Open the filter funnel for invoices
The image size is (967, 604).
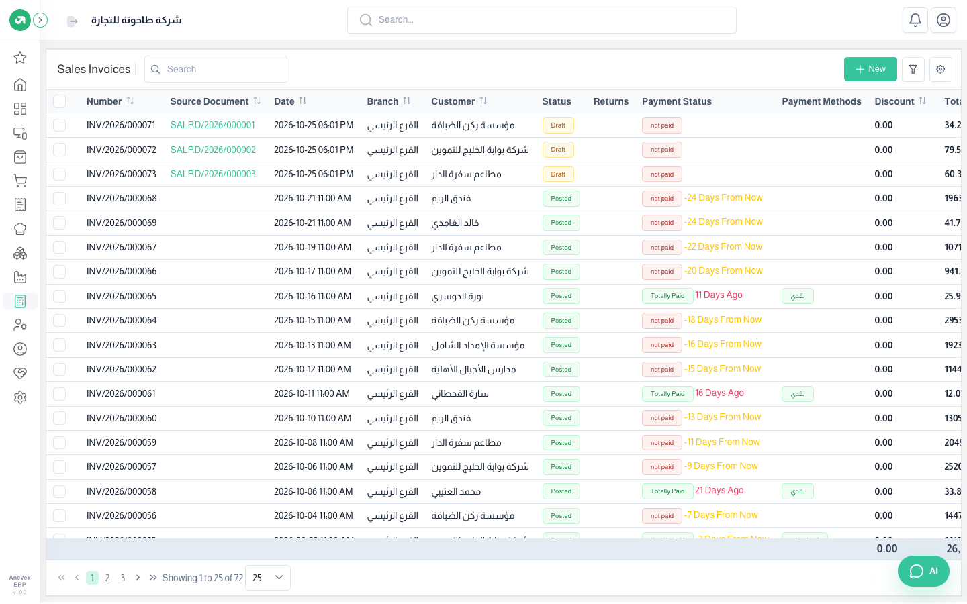point(913,69)
